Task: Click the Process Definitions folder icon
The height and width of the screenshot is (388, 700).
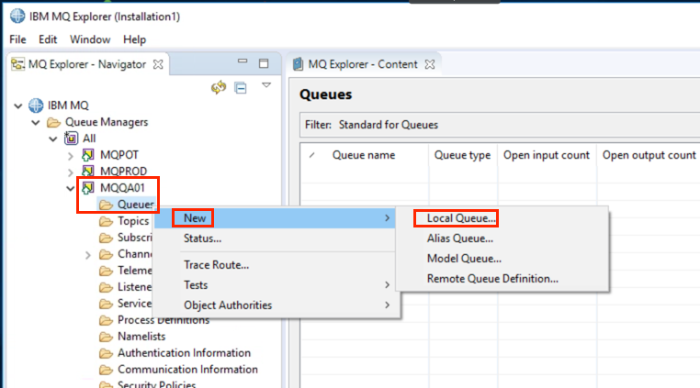Action: tap(106, 320)
